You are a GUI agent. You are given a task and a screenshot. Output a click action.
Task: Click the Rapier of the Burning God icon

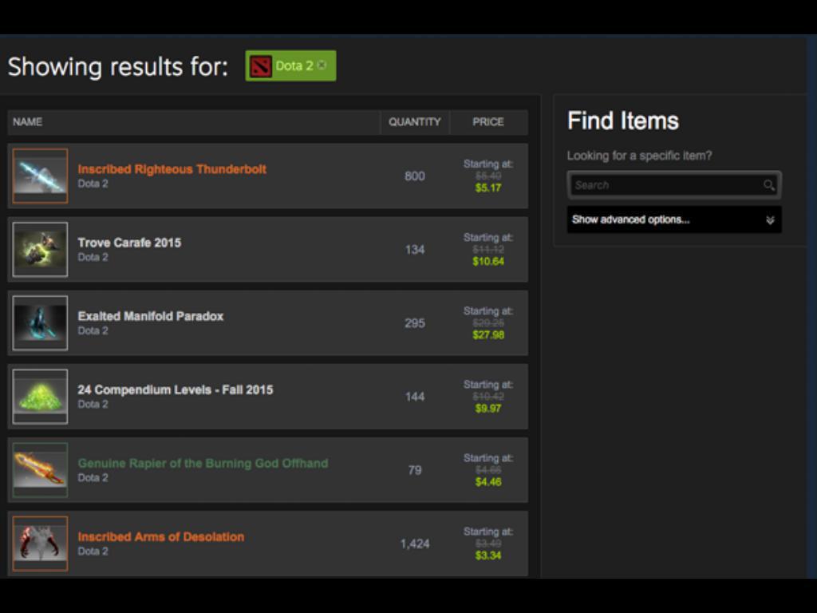40,470
